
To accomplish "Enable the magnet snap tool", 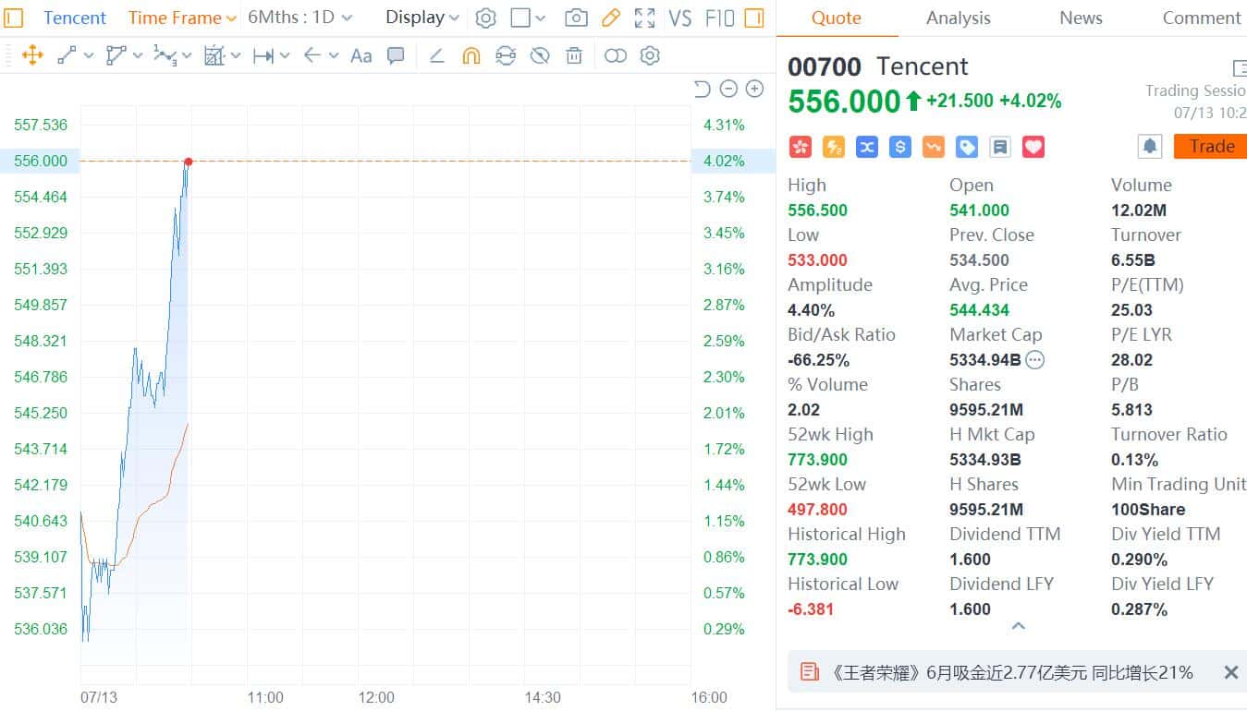I will click(471, 55).
